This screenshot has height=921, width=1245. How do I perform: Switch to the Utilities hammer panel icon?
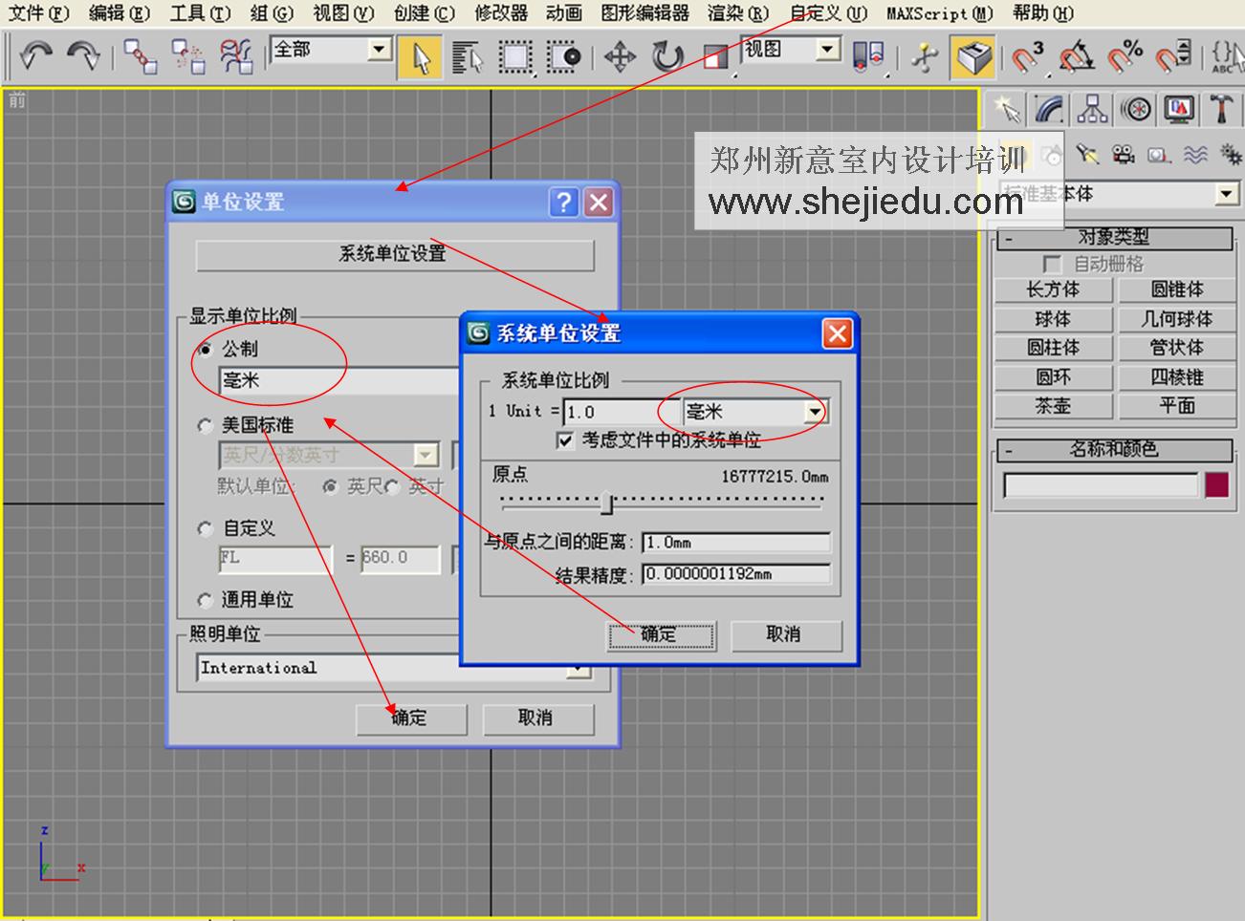coord(1222,108)
